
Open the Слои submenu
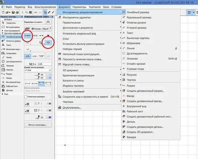click(x=90, y=39)
